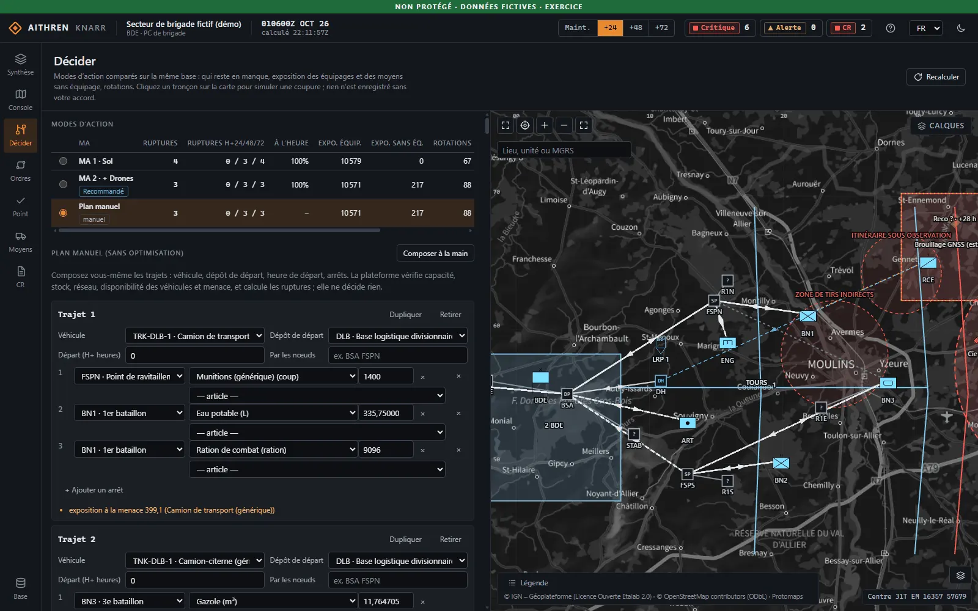Image resolution: width=978 pixels, height=611 pixels.
Task: Click the map recenter target icon
Action: [x=525, y=125]
